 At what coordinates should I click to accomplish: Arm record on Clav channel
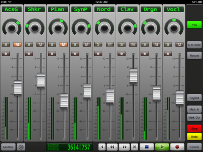tap(121, 54)
